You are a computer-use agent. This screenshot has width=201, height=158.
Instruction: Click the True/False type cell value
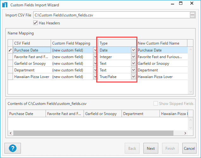(x=108, y=77)
